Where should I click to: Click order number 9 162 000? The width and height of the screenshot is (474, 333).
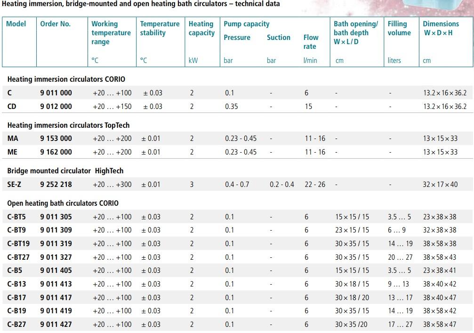click(x=56, y=152)
